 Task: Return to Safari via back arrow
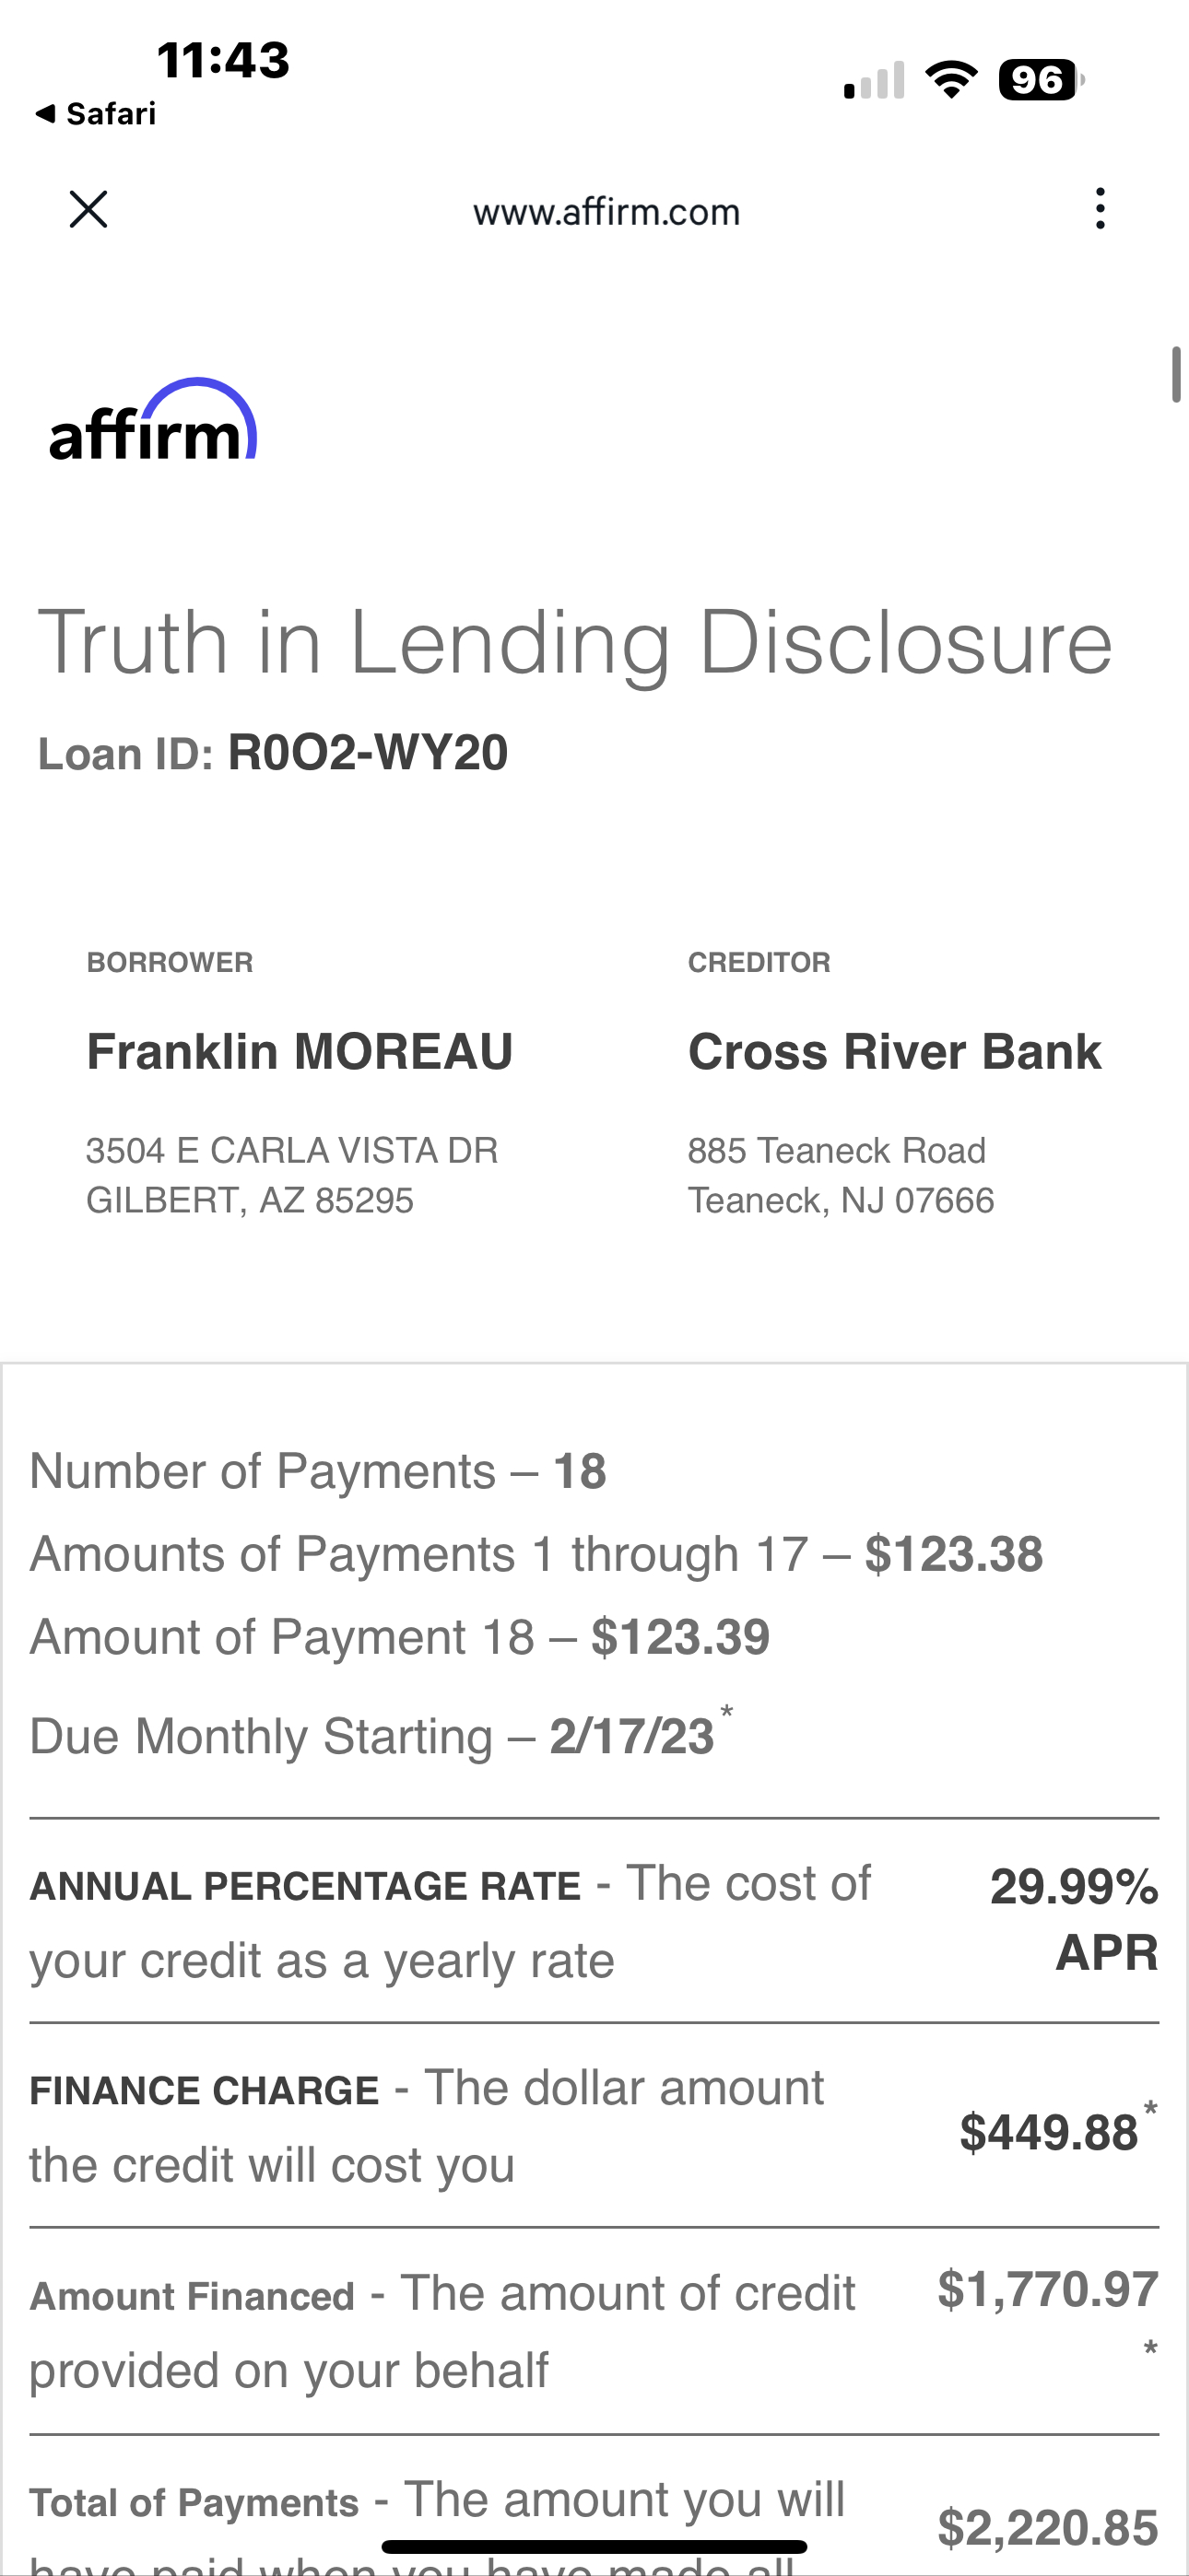tap(95, 114)
